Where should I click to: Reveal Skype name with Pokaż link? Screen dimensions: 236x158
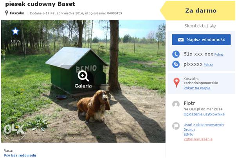pos(208,65)
